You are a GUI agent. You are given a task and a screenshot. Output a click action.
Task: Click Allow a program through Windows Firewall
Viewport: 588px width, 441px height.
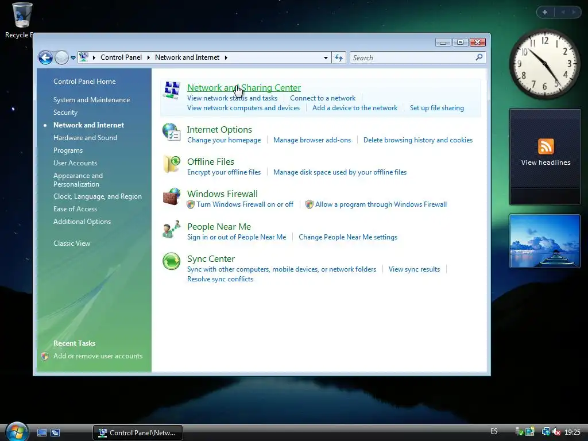(x=381, y=204)
